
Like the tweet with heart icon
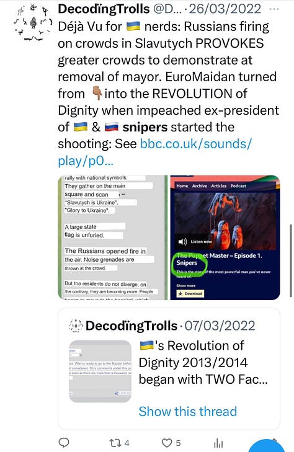(167, 443)
